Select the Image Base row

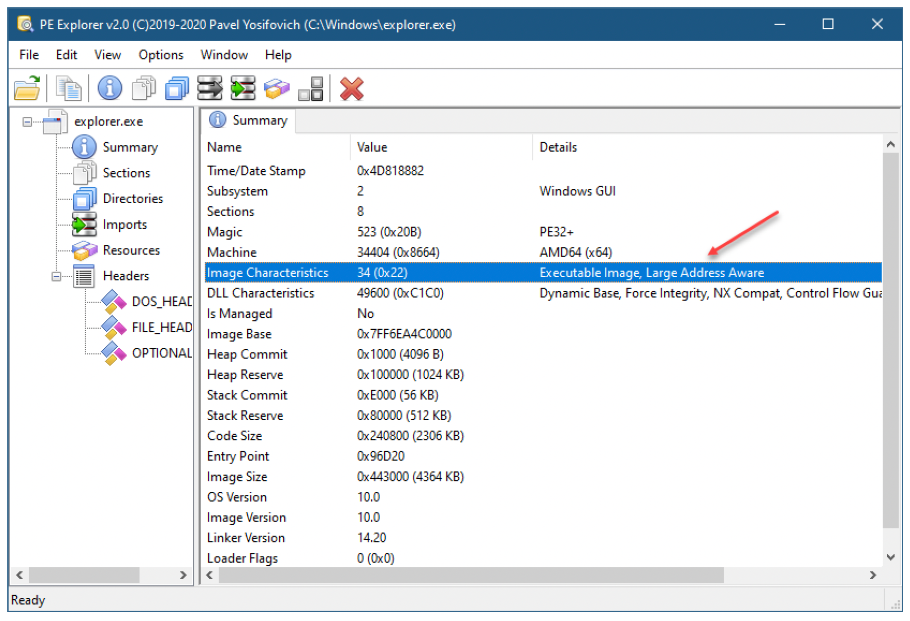(543, 333)
